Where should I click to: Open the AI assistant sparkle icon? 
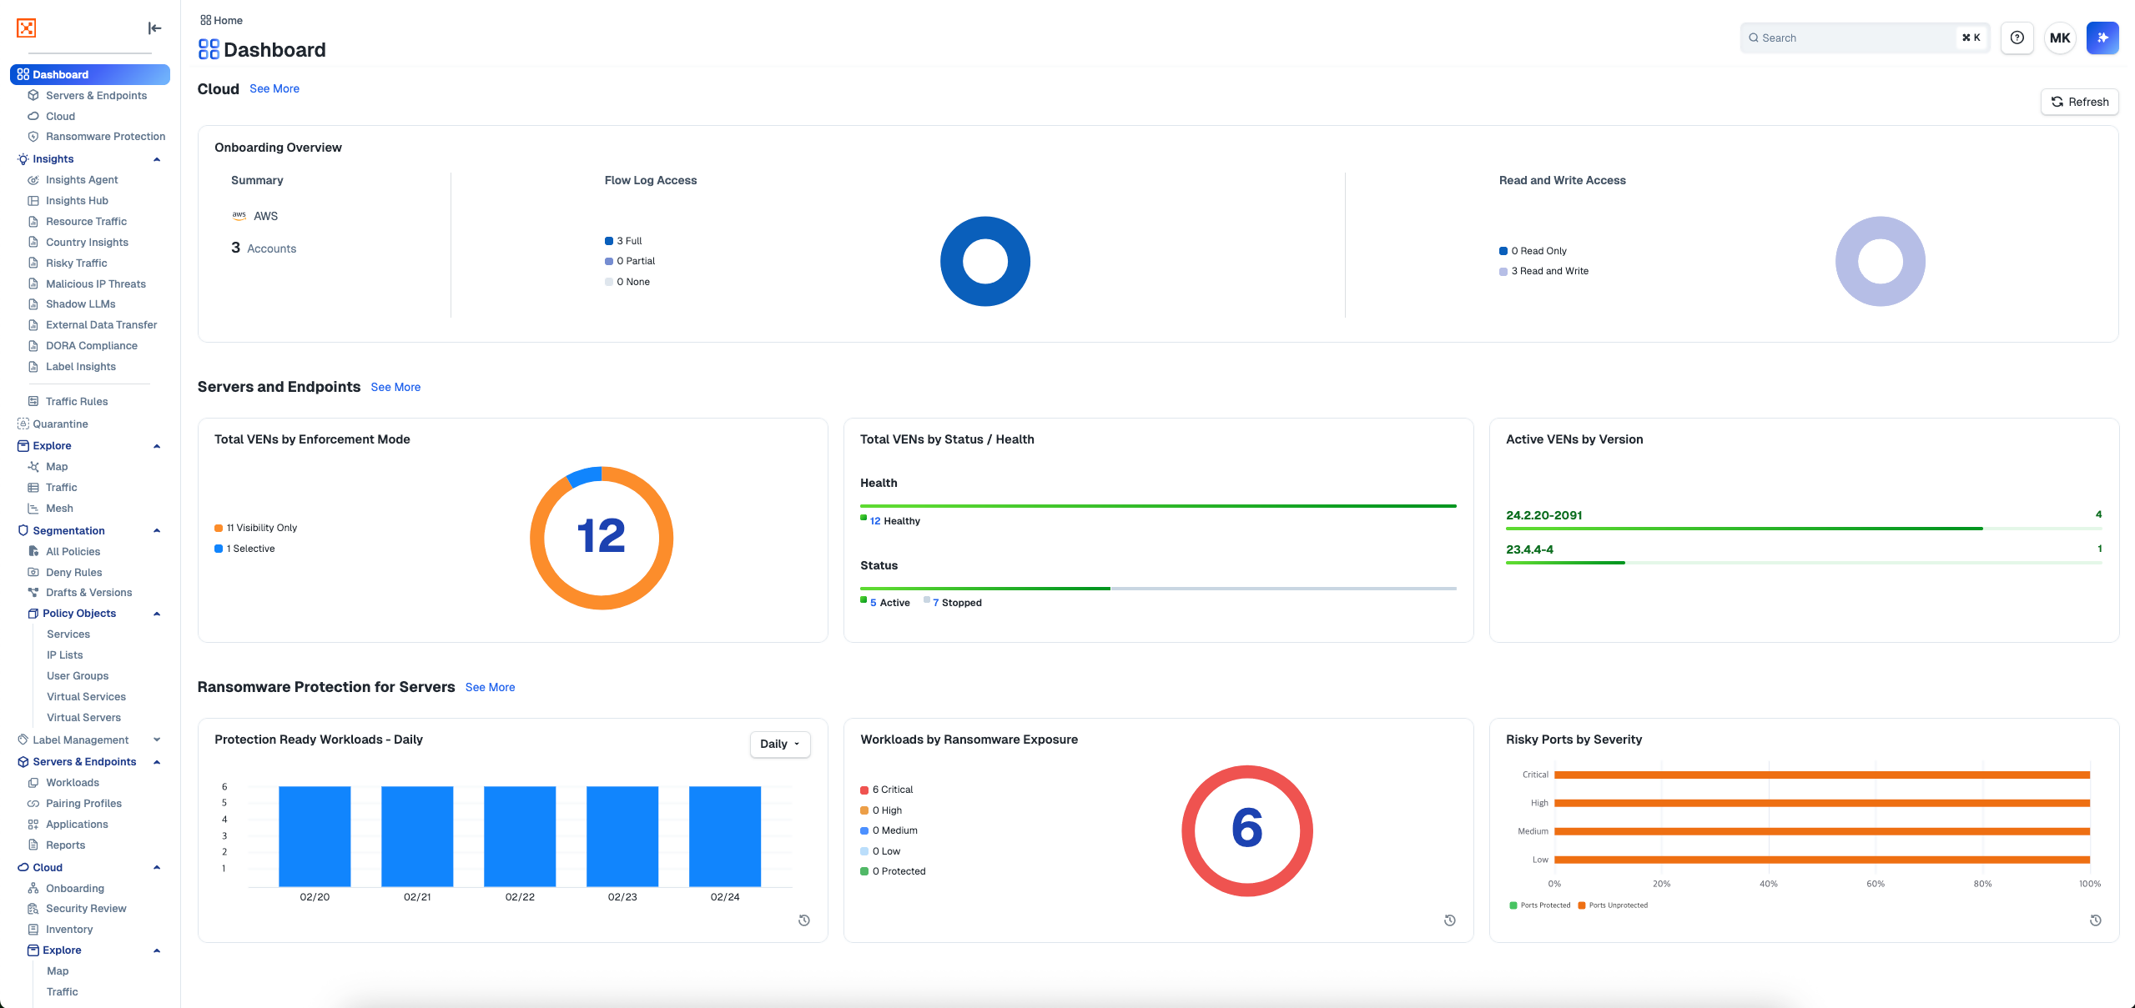(x=2102, y=38)
